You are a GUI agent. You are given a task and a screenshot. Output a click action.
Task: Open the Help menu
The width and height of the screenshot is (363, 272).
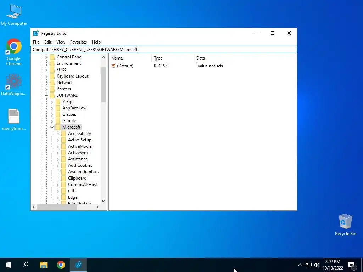click(96, 42)
